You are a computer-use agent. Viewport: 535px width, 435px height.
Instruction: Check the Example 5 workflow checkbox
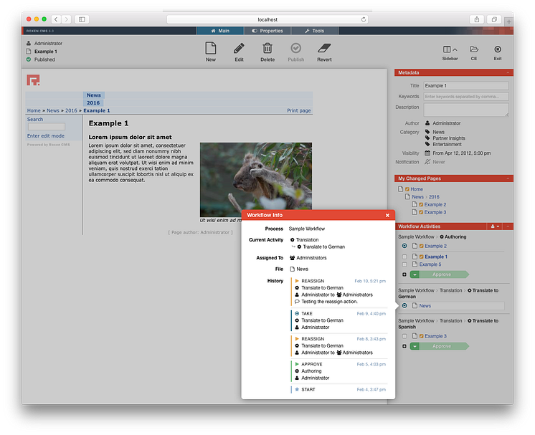[404, 264]
